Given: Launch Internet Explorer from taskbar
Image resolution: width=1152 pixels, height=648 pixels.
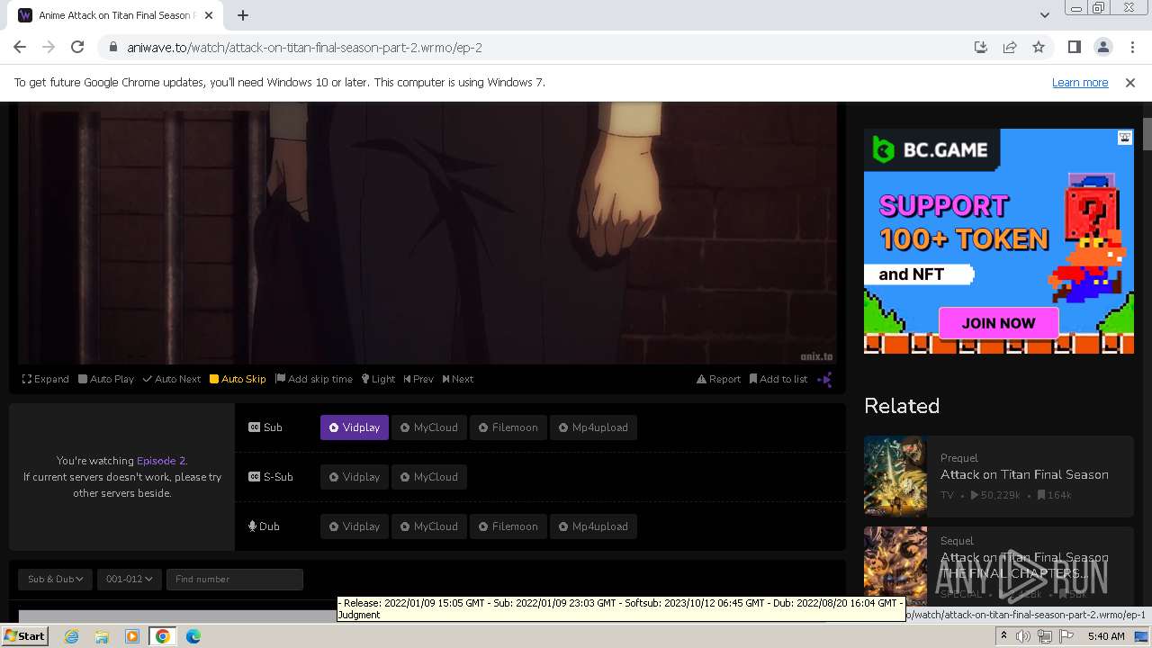Looking at the screenshot, I should pyautogui.click(x=71, y=636).
